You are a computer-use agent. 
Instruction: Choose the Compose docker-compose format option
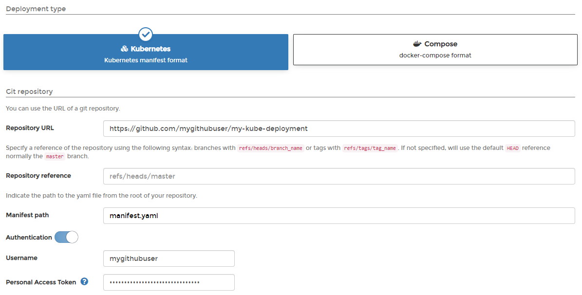pos(435,50)
